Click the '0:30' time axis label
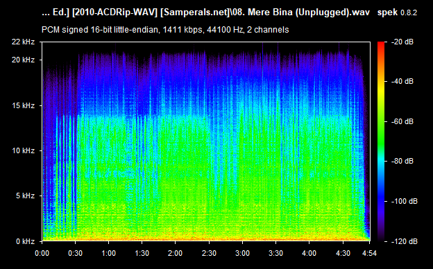 (x=75, y=253)
